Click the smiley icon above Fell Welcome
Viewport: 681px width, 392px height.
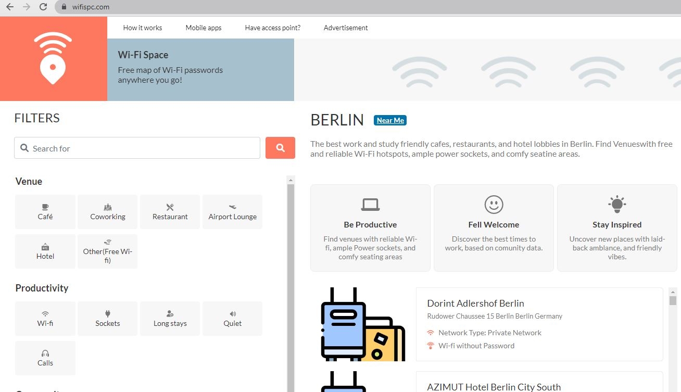point(494,204)
